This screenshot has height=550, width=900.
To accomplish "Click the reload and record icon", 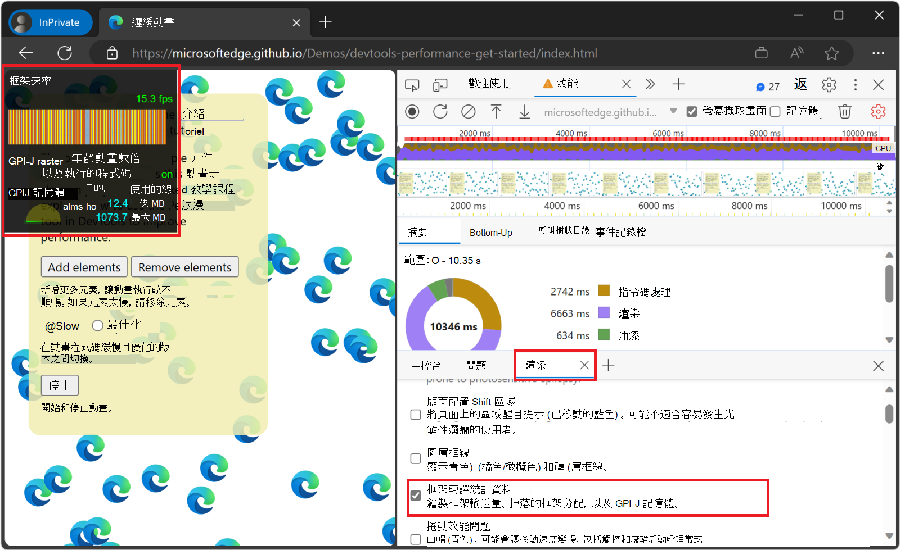I will point(440,112).
